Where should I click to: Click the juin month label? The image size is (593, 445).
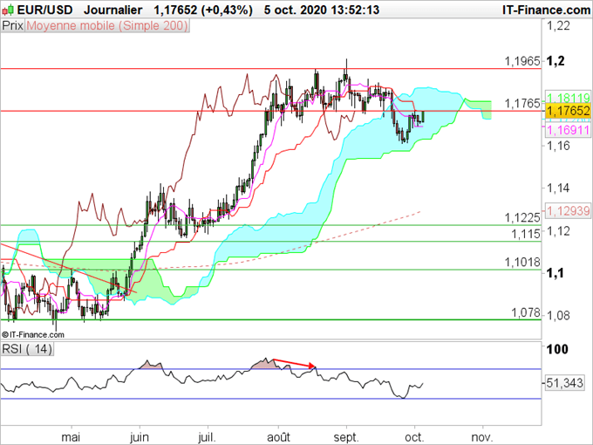click(140, 437)
